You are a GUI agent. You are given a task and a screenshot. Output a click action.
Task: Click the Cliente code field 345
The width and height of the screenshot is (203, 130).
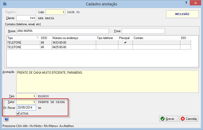[26, 18]
